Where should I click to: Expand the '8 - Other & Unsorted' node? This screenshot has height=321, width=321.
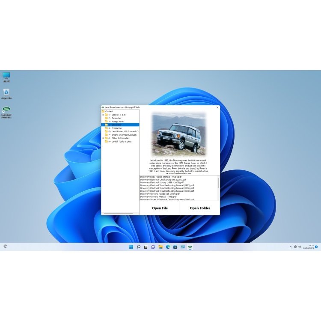[x=103, y=138]
